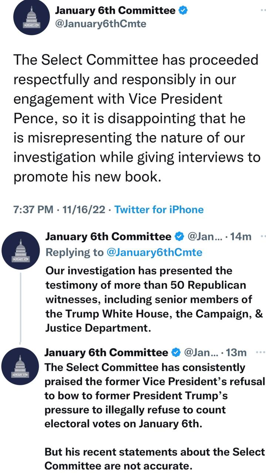Screen dimensions: 266x473
Task: Open the @January6thCmte handle under header name
Action: pos(101,24)
